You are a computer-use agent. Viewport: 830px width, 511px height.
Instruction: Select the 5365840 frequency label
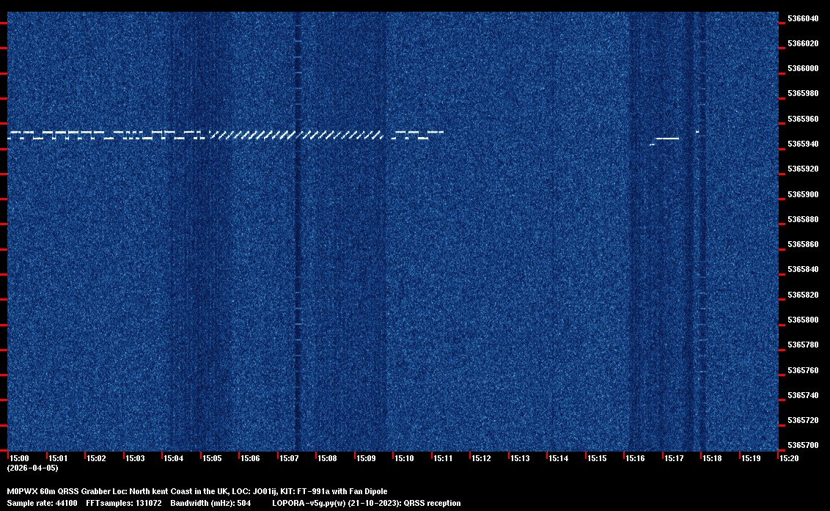click(803, 270)
